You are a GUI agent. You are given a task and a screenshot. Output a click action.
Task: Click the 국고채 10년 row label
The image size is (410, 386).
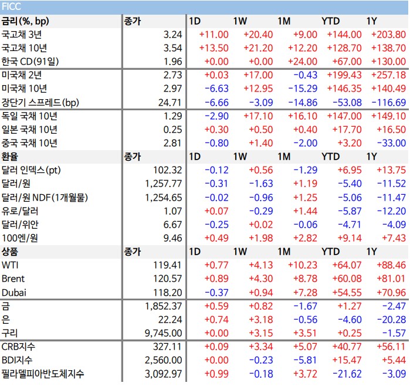pyautogui.click(x=24, y=48)
